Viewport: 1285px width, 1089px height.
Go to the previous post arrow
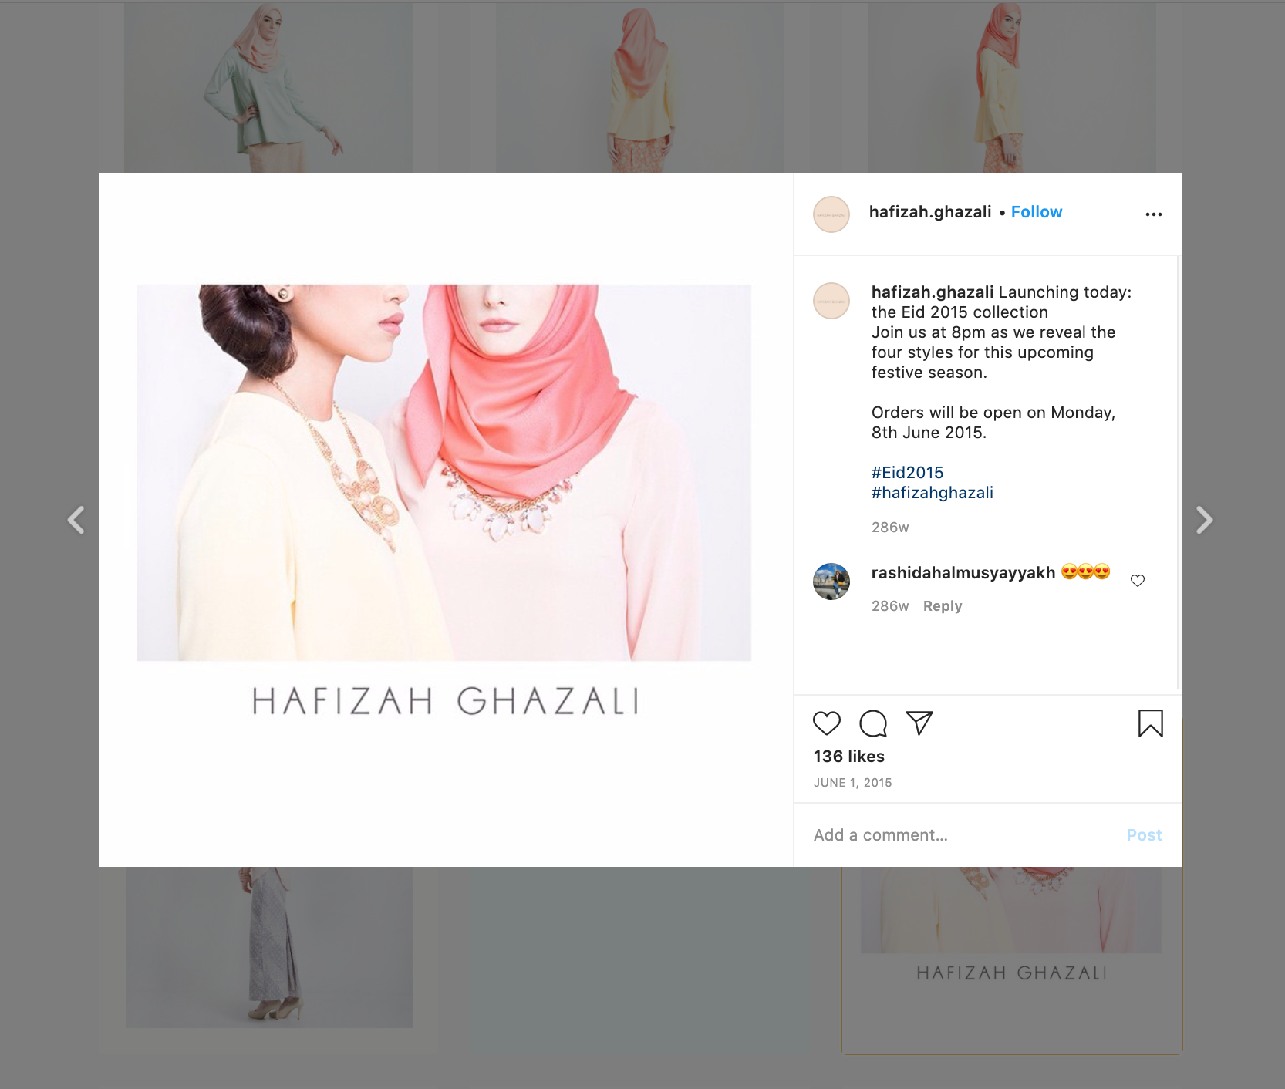tap(76, 520)
